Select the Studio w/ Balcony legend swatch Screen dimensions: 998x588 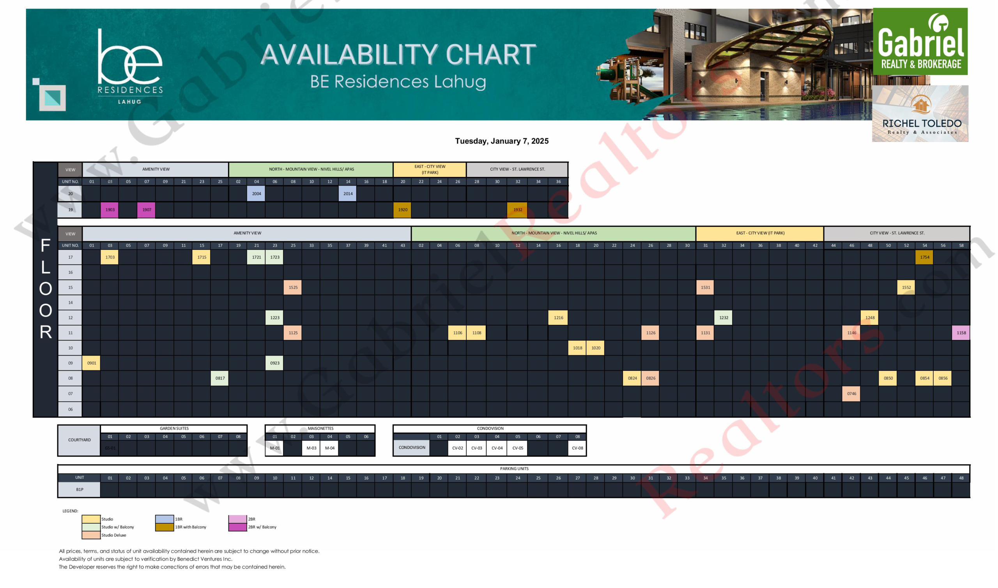91,527
